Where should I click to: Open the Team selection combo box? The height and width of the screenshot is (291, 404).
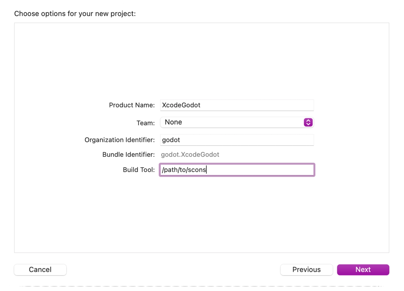click(x=236, y=122)
